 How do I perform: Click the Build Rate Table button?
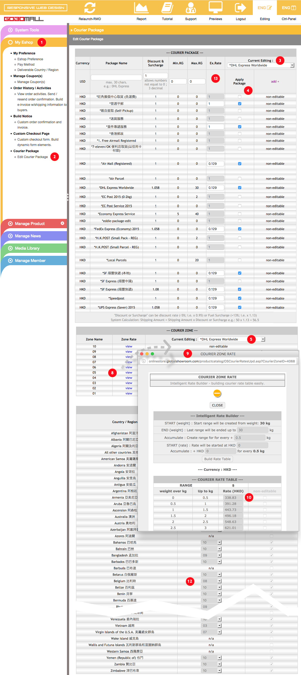(x=217, y=459)
